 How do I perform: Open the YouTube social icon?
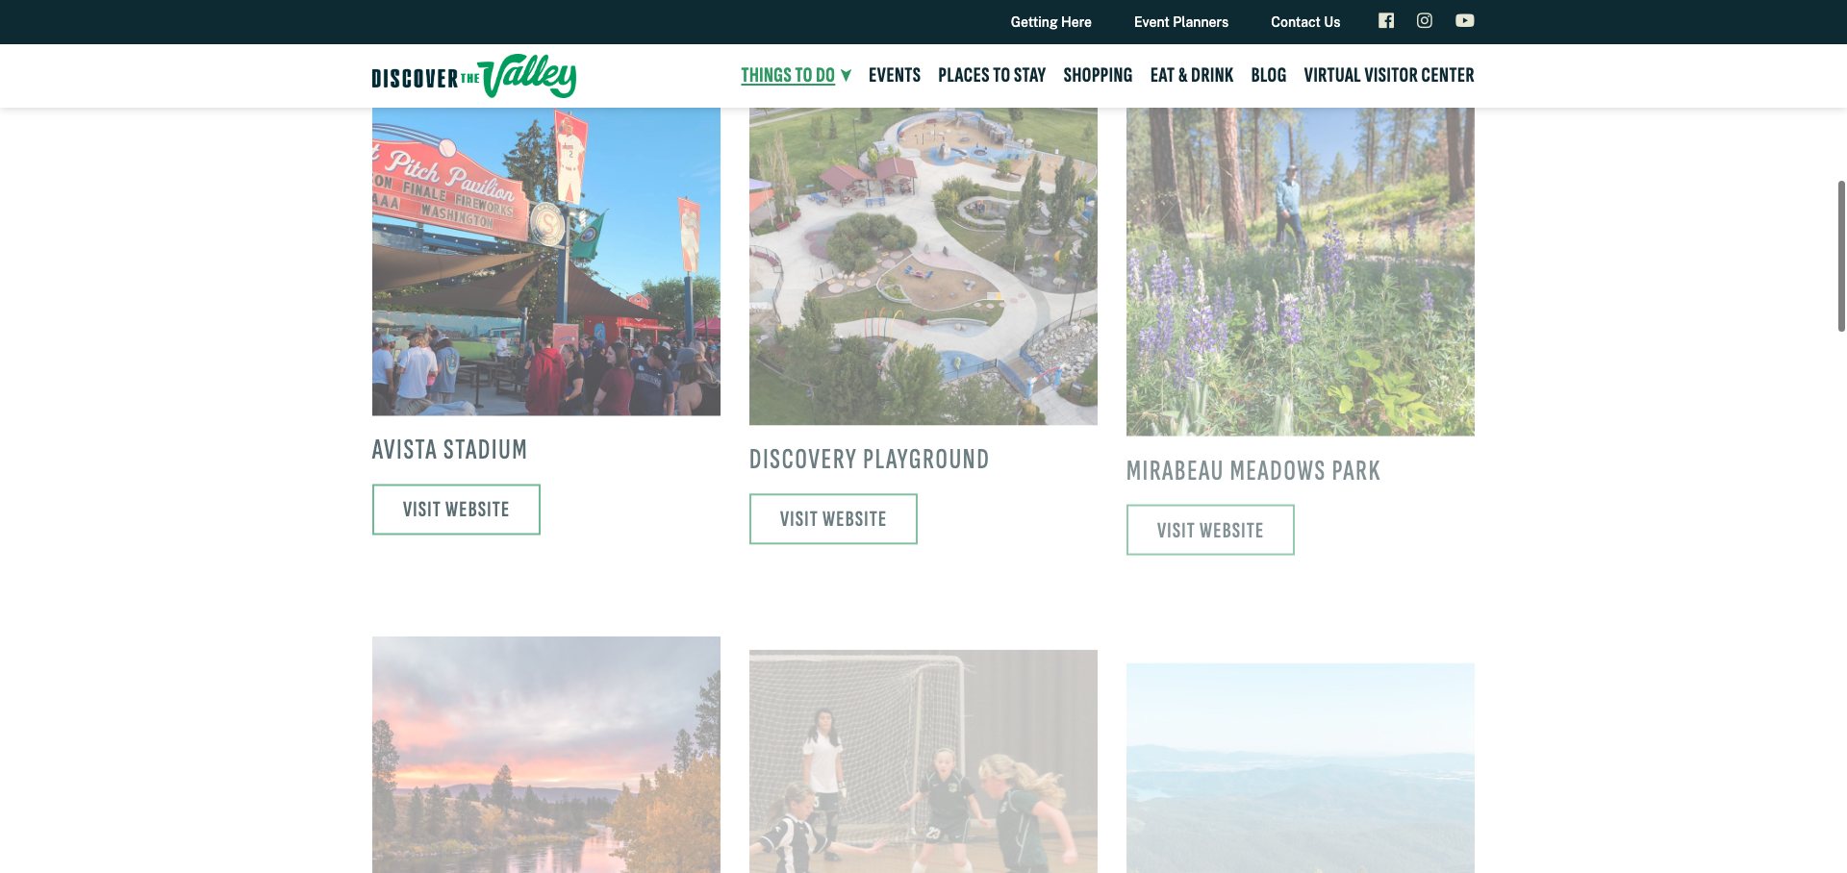[1465, 20]
